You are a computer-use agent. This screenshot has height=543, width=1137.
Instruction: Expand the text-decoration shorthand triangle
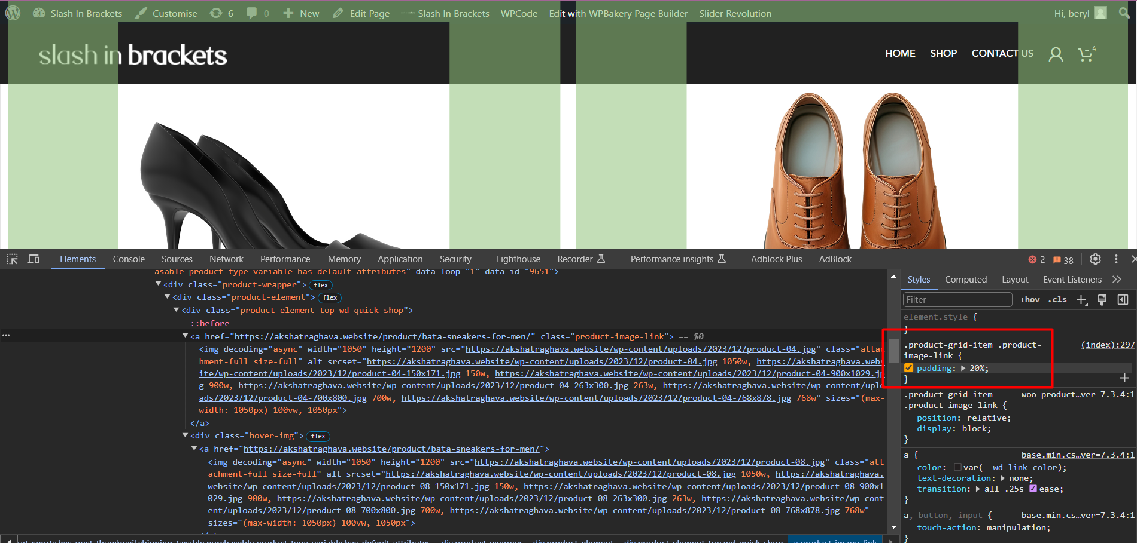(1002, 478)
